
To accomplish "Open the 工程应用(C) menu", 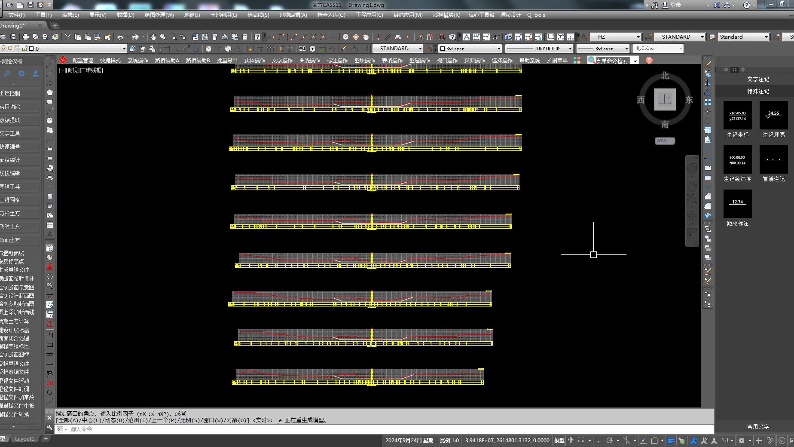I will (x=369, y=15).
